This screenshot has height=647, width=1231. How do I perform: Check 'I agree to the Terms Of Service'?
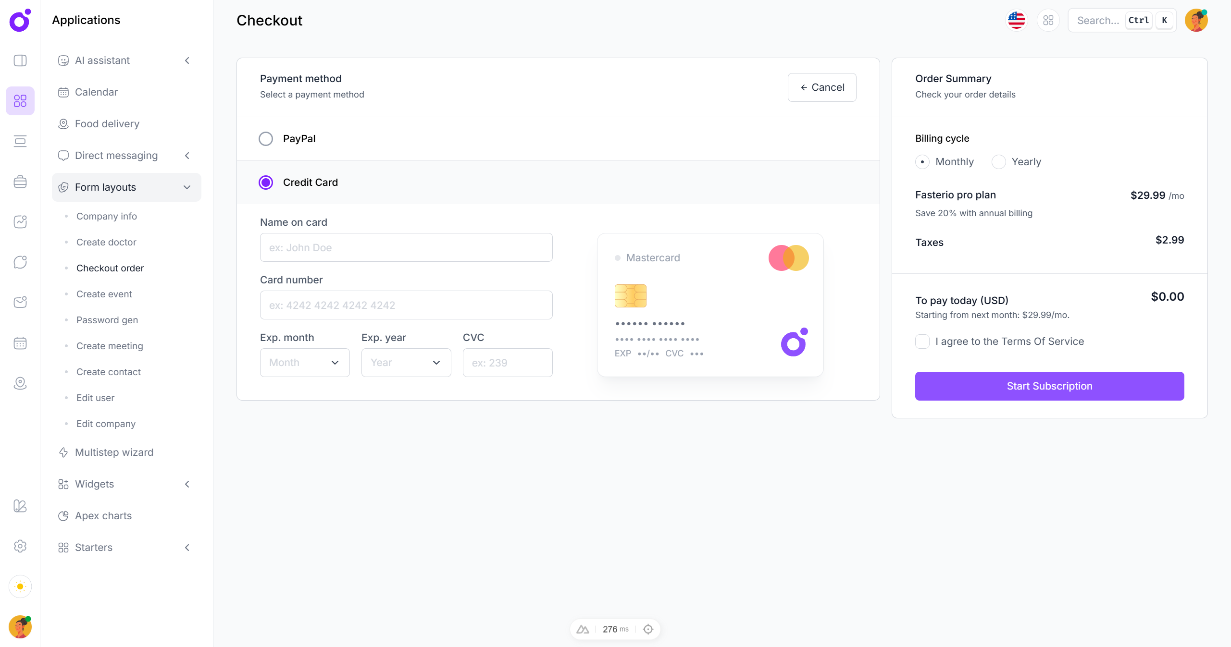(922, 342)
